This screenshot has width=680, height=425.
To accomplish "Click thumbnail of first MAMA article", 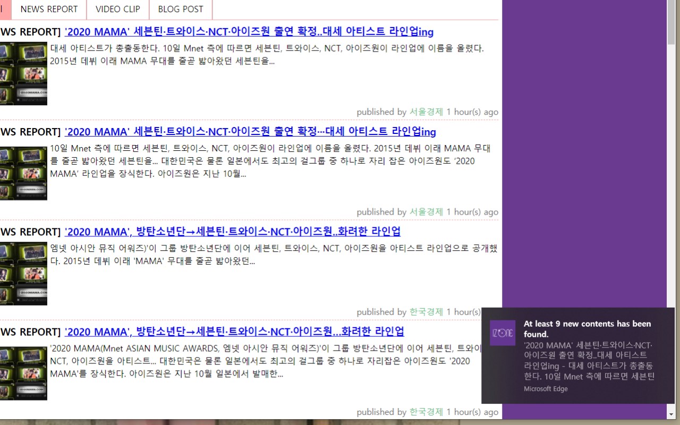I will coord(23,73).
